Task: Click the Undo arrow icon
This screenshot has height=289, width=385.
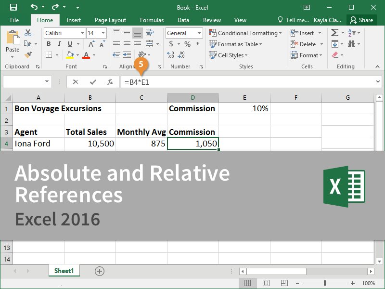Action: 34,7
